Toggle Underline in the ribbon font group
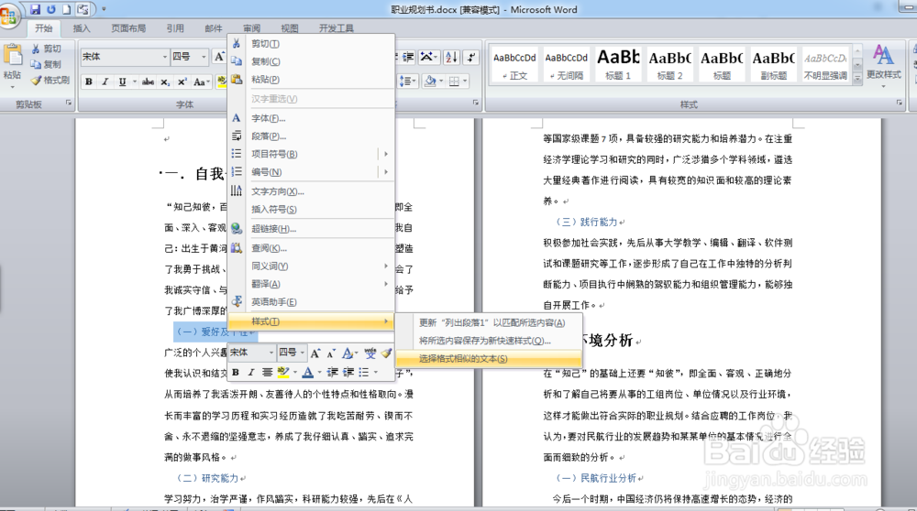The image size is (917, 511). tap(122, 82)
